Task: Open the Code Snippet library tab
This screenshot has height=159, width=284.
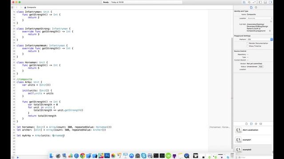Action: (251, 124)
